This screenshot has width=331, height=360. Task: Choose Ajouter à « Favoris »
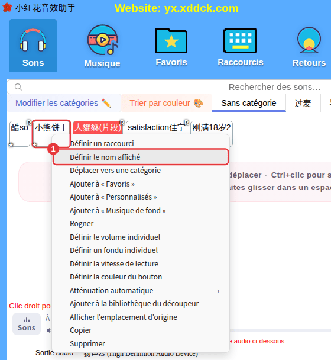pyautogui.click(x=141, y=184)
